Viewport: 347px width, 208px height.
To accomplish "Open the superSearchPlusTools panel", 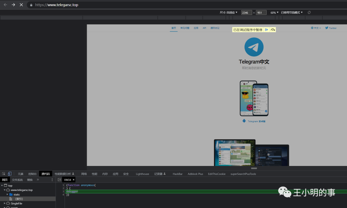I will pyautogui.click(x=243, y=174).
